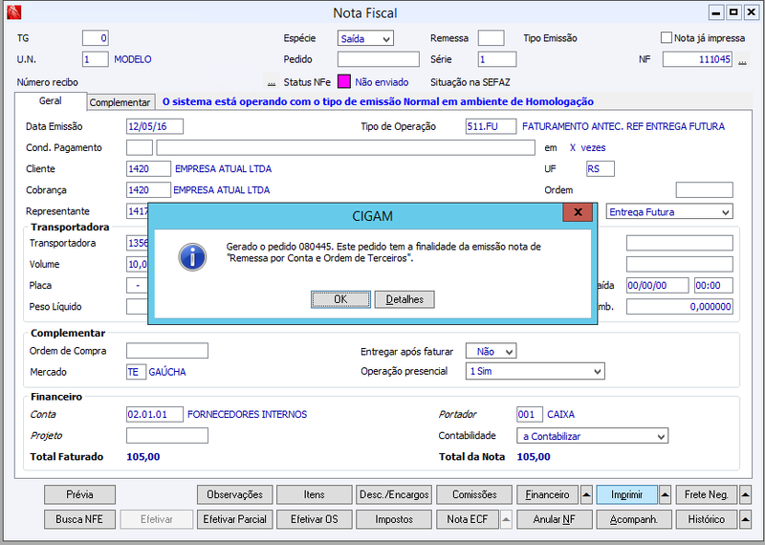The height and width of the screenshot is (545, 765).
Task: Click the Anular NF button
Action: pos(555,519)
